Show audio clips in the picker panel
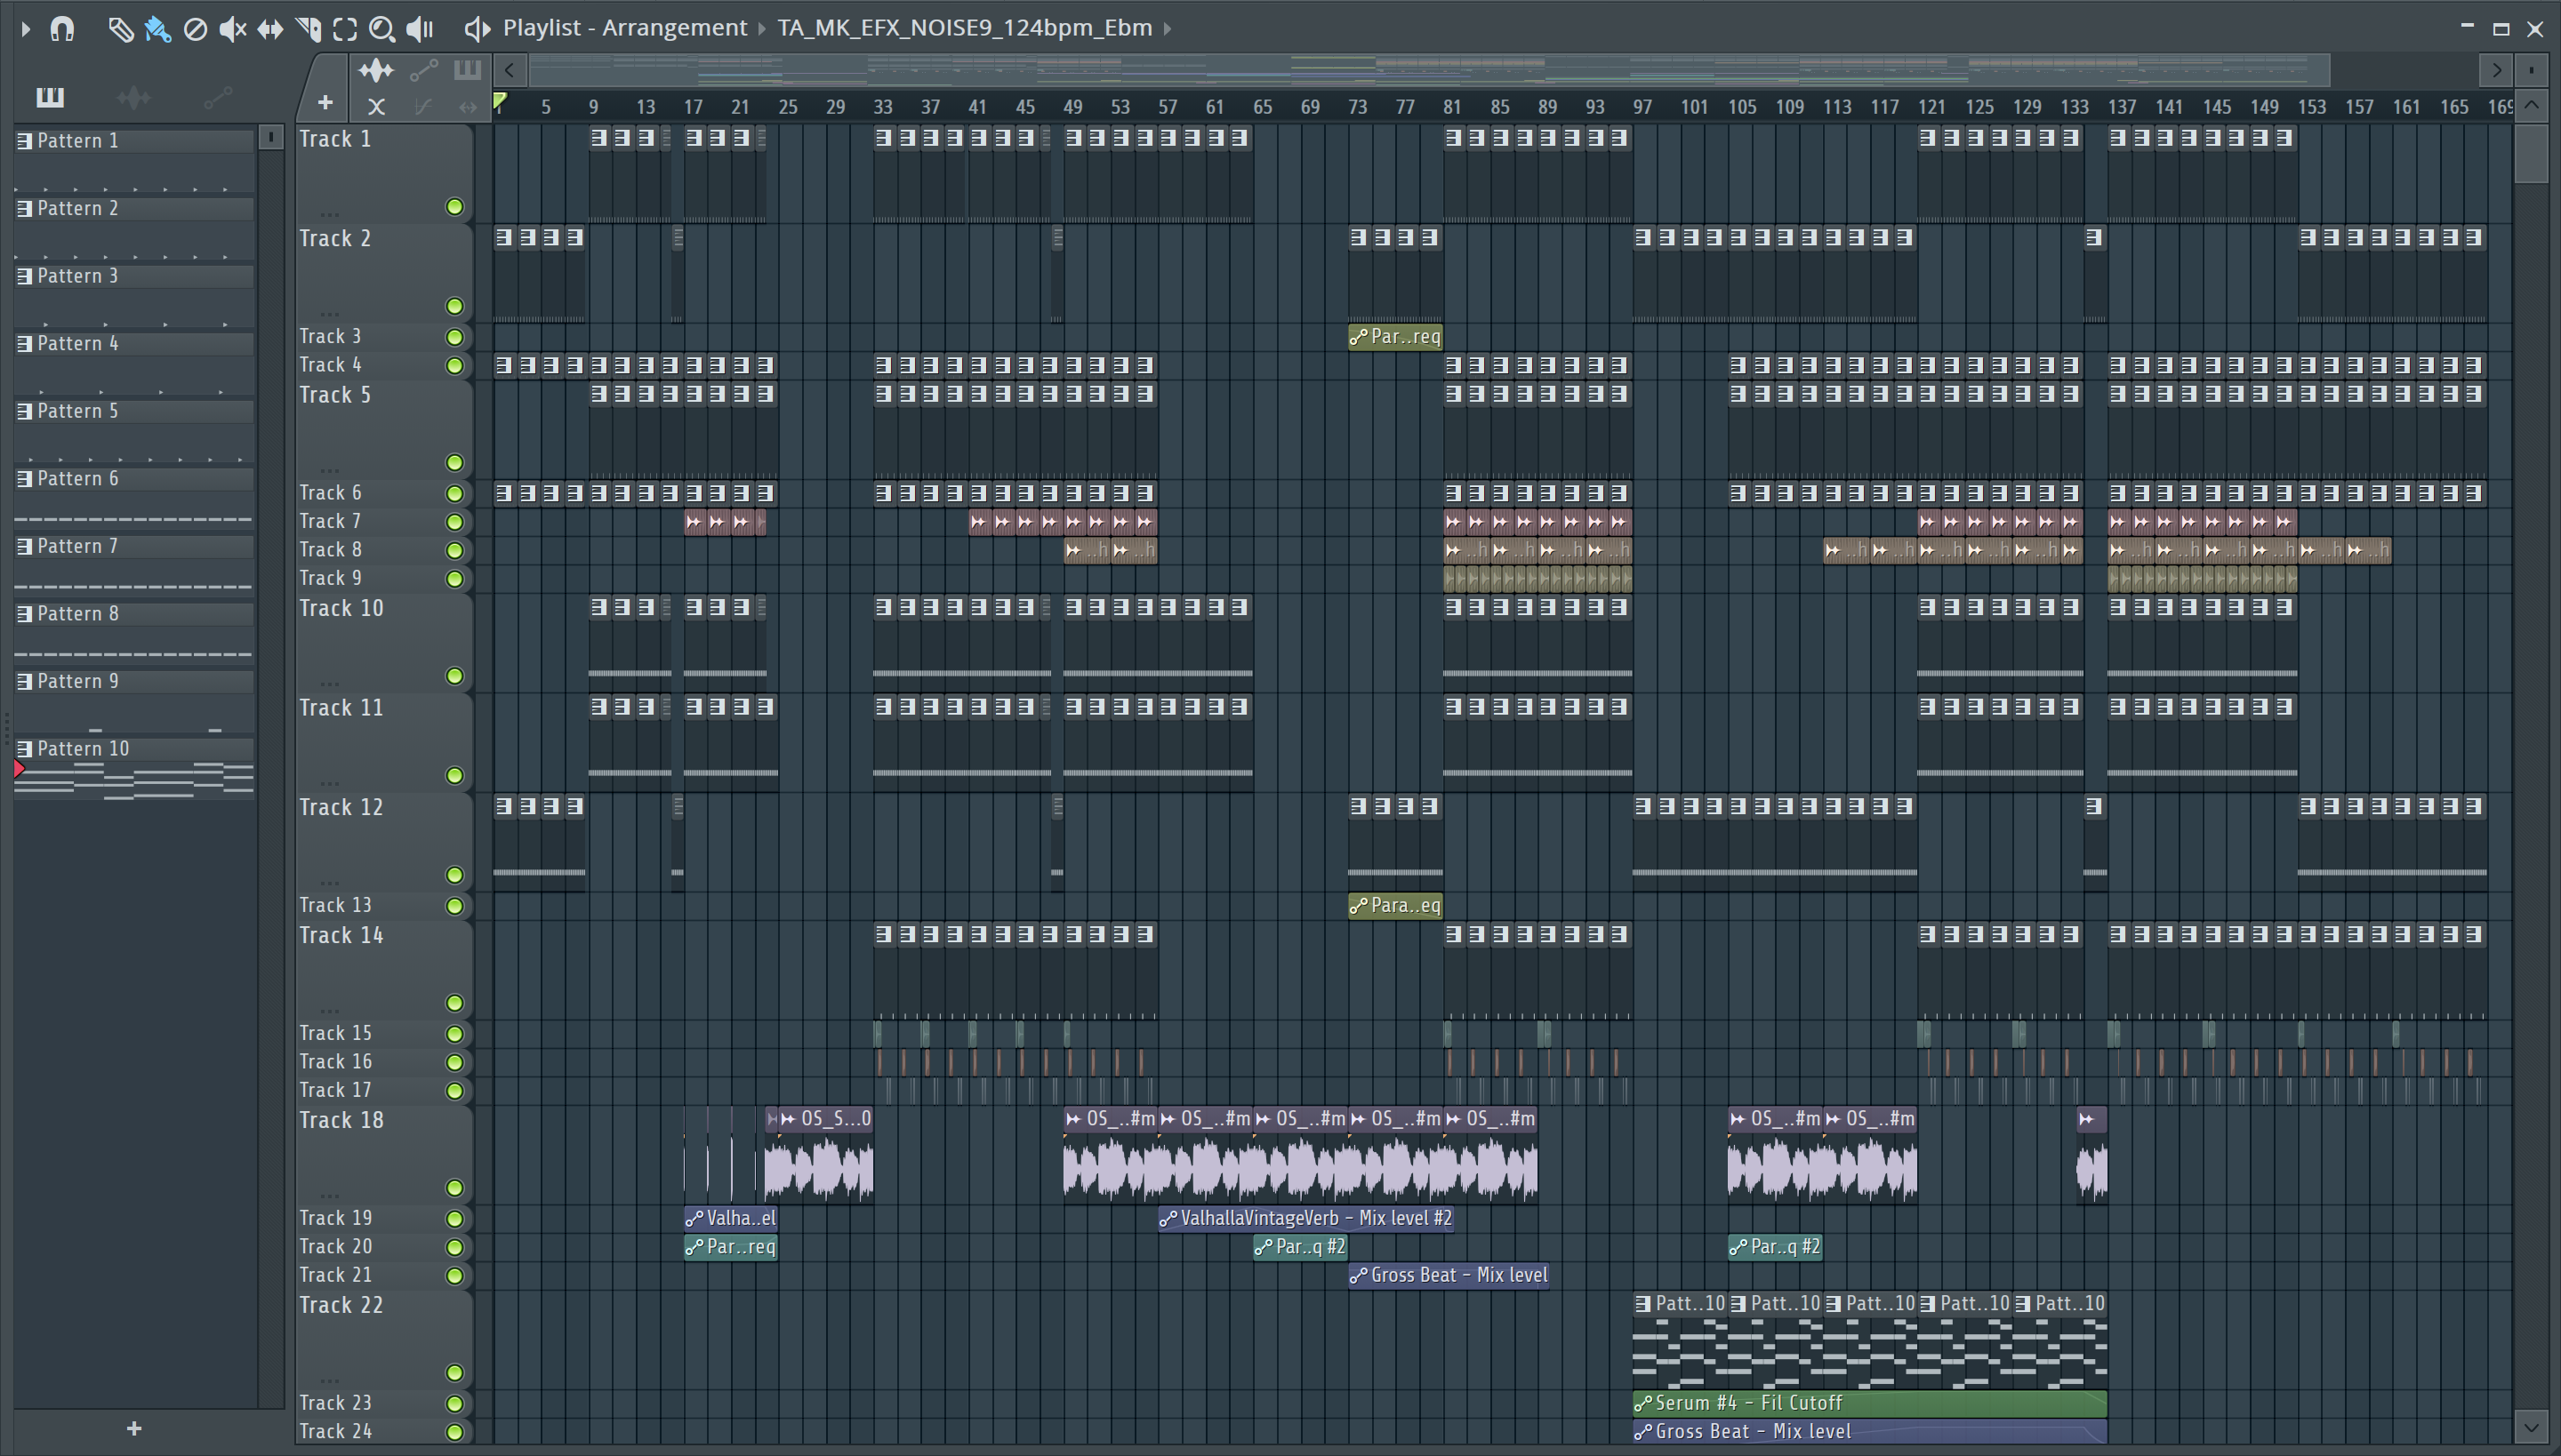 (133, 97)
